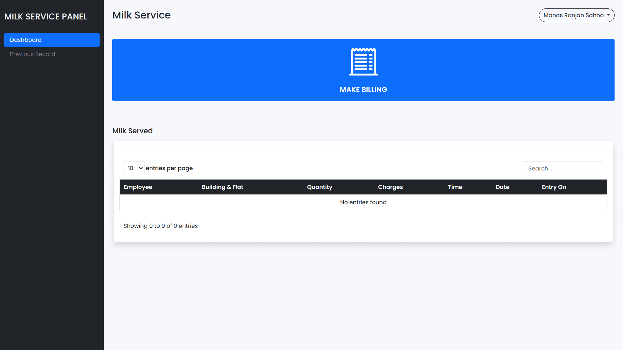Click inside the Search field
623x350 pixels.
point(562,169)
